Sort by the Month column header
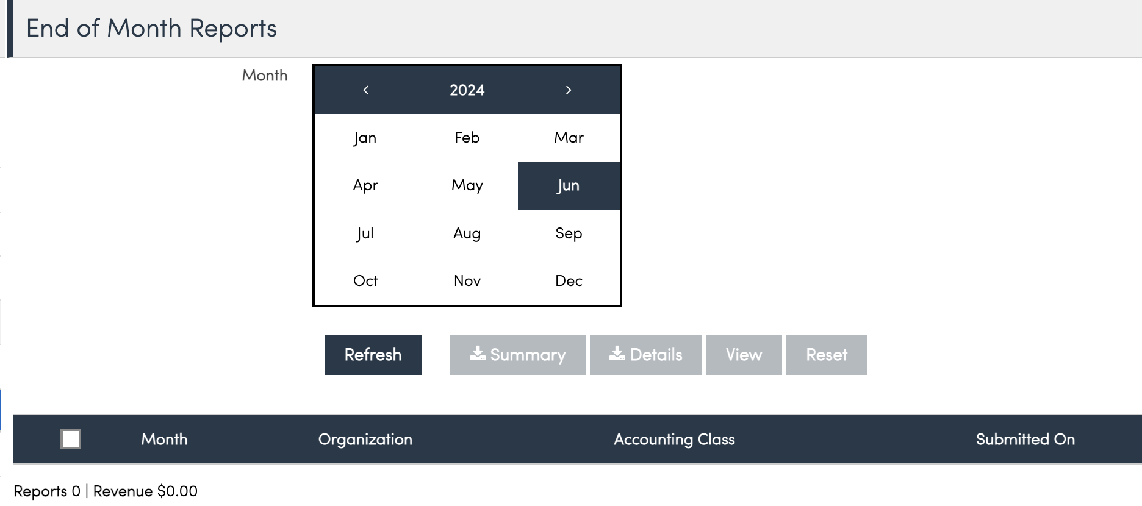Image resolution: width=1142 pixels, height=506 pixels. click(x=164, y=440)
